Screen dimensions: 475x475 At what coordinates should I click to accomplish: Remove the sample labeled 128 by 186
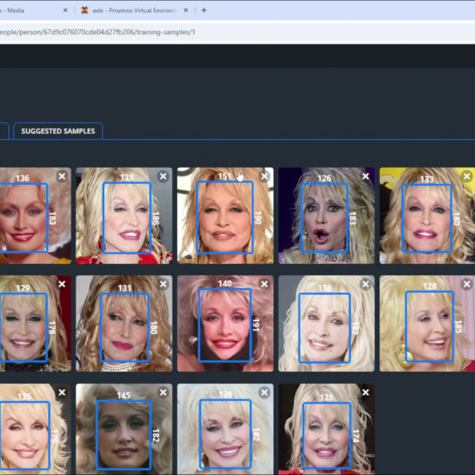click(163, 176)
